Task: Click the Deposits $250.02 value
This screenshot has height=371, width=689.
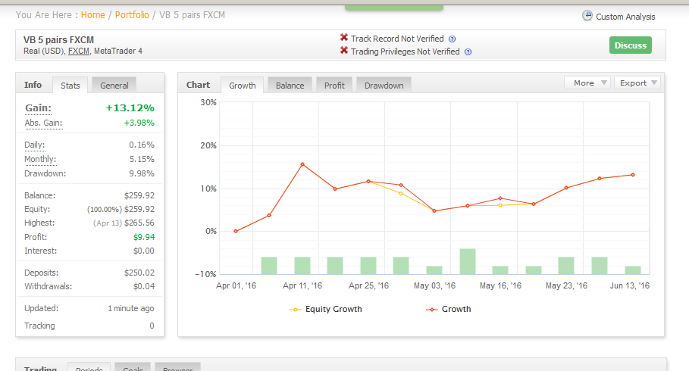Action: [139, 273]
